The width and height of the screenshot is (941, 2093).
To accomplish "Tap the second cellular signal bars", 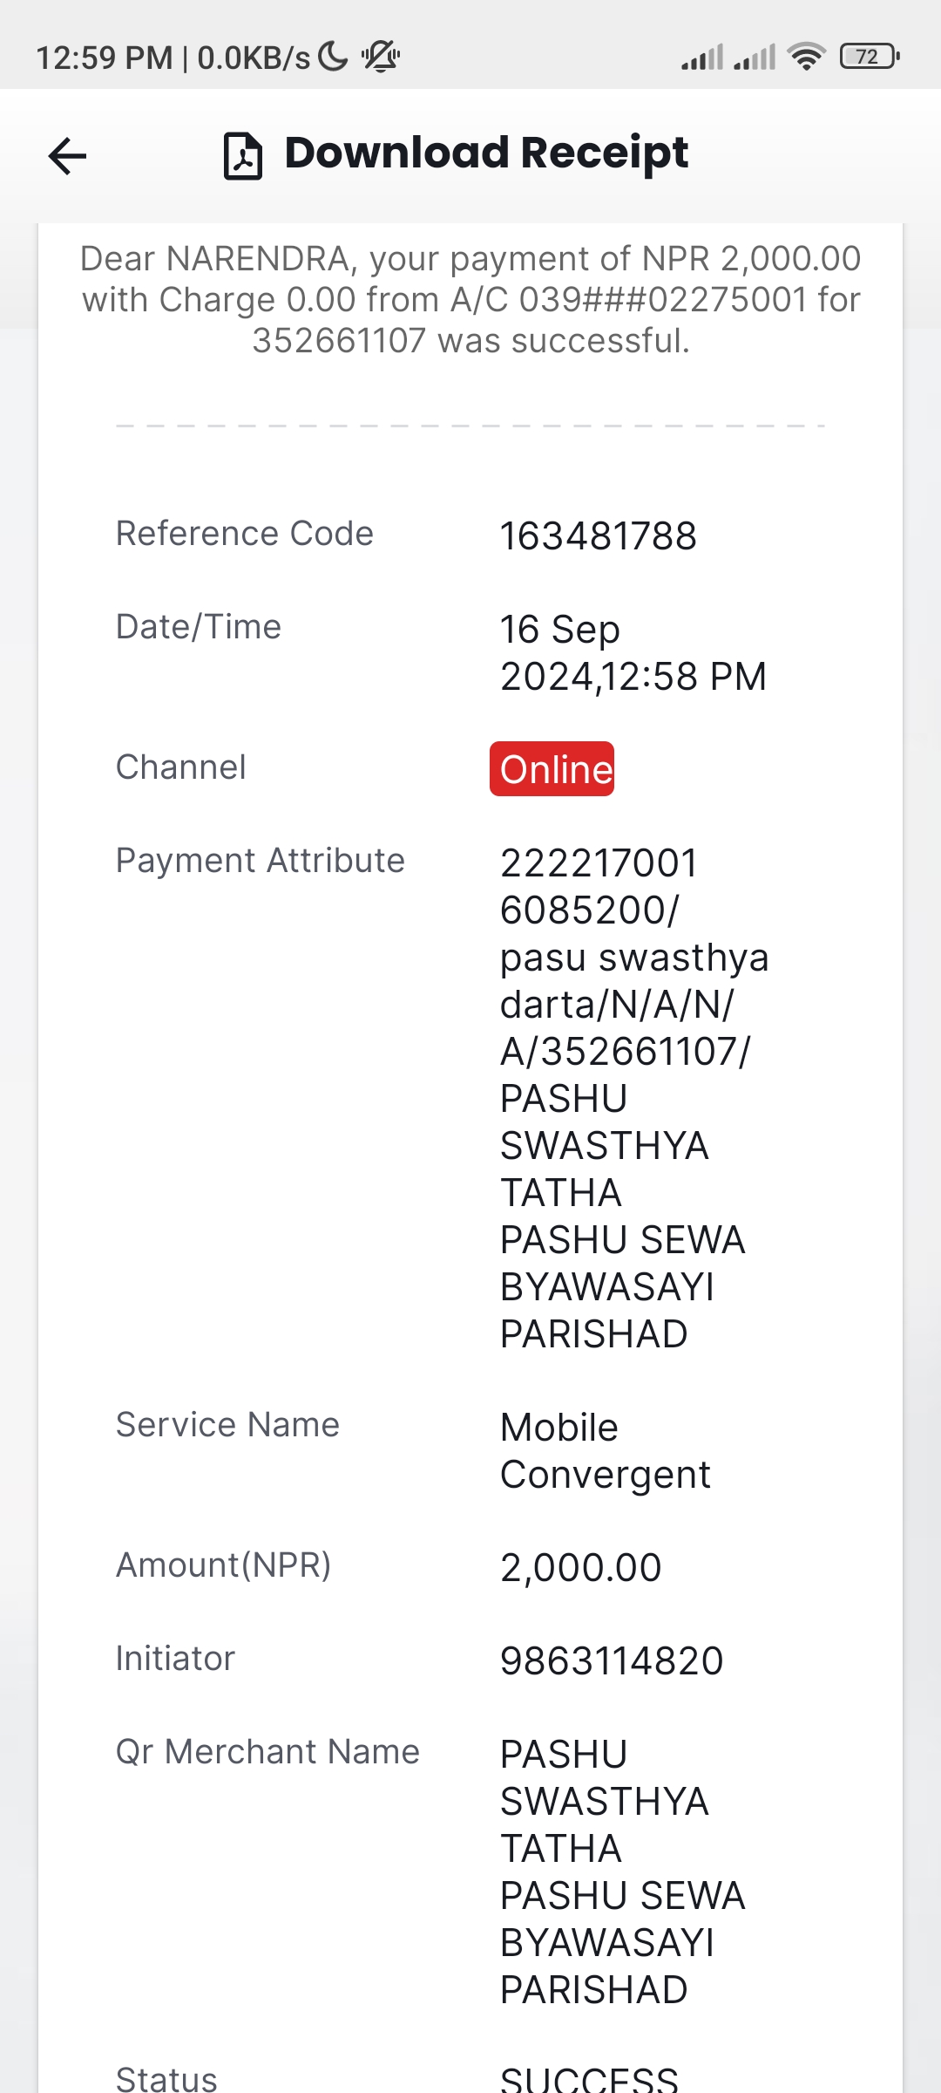I will 755,58.
